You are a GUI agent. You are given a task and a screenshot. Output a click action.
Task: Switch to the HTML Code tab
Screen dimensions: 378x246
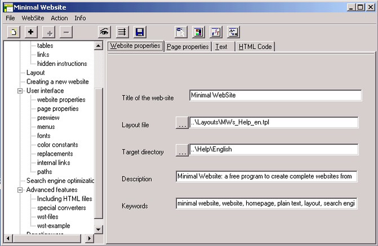[x=255, y=47]
